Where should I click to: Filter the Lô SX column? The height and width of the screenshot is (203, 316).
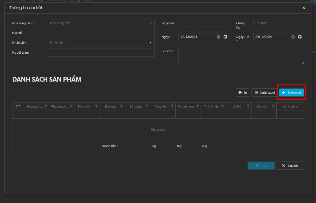pyautogui.click(x=248, y=106)
